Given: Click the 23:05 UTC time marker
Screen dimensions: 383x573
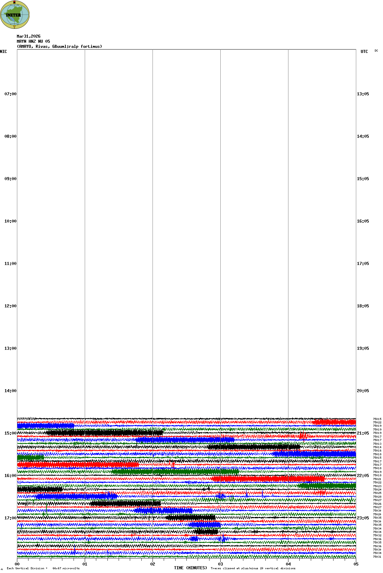Looking at the screenshot, I should pos(363,518).
